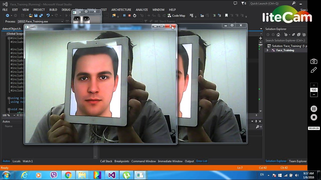Click the Quick Launch search magnifier

pos(294,3)
